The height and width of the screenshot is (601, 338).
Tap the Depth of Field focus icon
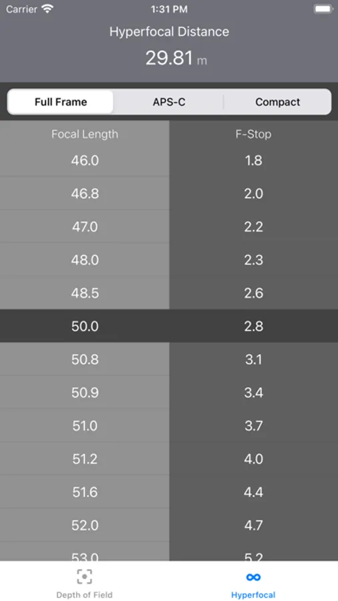click(x=85, y=576)
